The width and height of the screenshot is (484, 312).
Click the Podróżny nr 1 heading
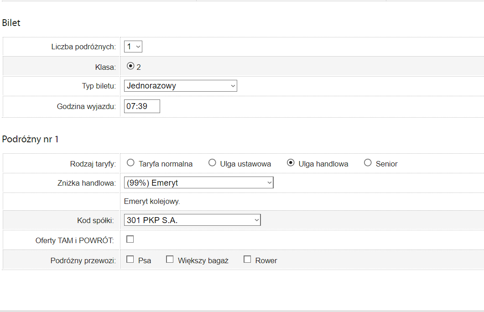click(30, 140)
